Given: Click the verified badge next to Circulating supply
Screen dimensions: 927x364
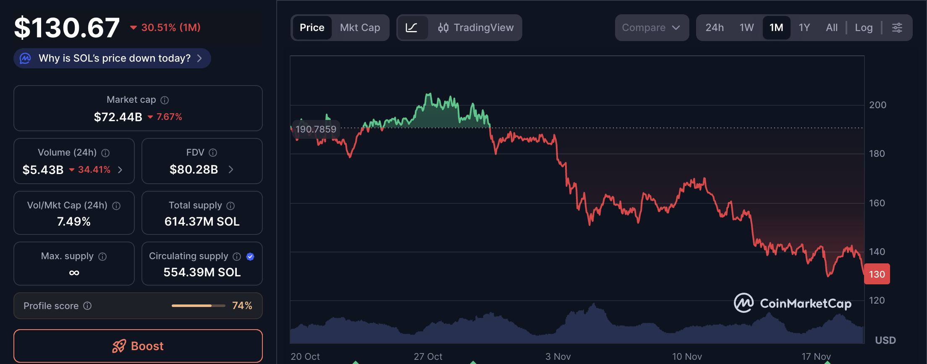Looking at the screenshot, I should [250, 256].
